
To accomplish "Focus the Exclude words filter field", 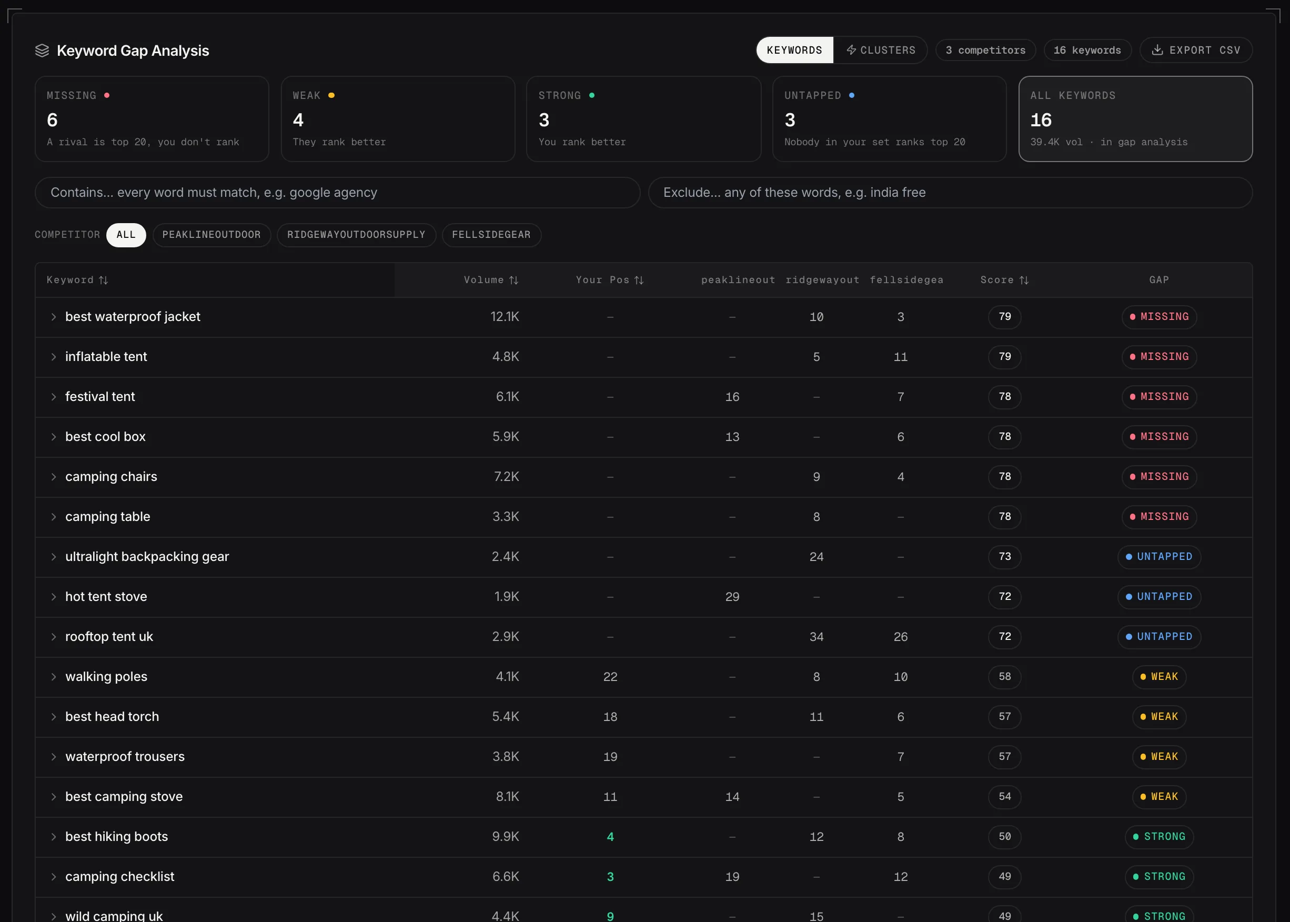I will pyautogui.click(x=950, y=193).
